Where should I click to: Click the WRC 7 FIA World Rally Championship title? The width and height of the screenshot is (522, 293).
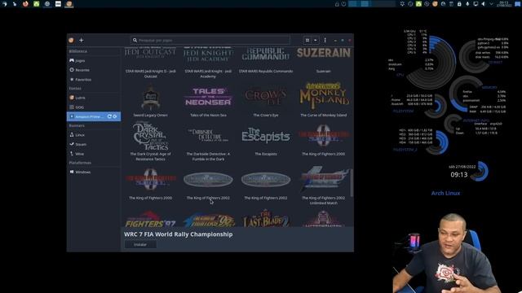pyautogui.click(x=179, y=234)
